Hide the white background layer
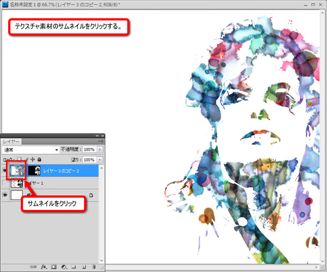Screen dimensions: 327x272 pyautogui.click(x=5, y=195)
